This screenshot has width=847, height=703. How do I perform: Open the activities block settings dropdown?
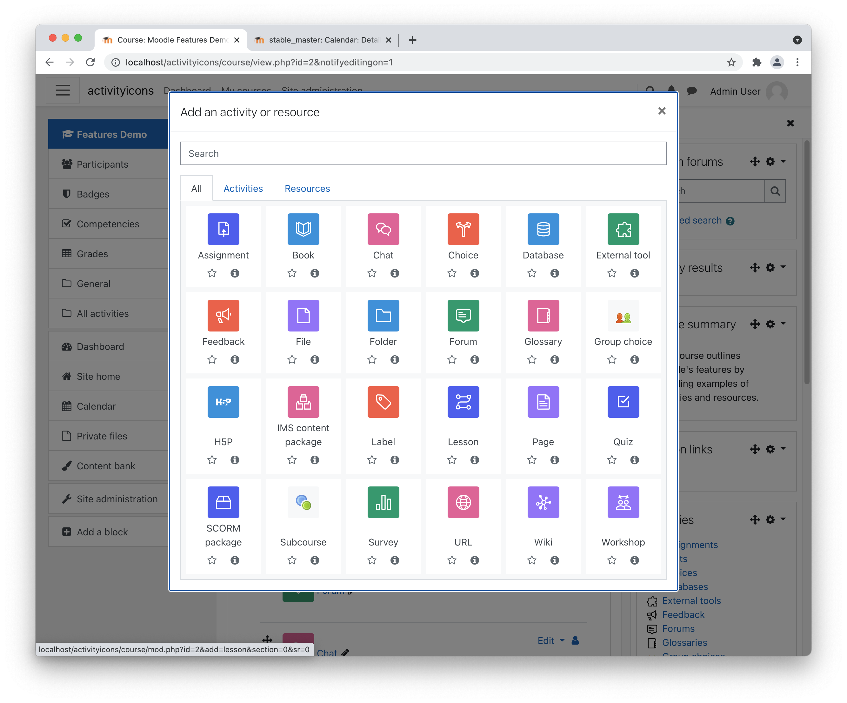tap(776, 519)
